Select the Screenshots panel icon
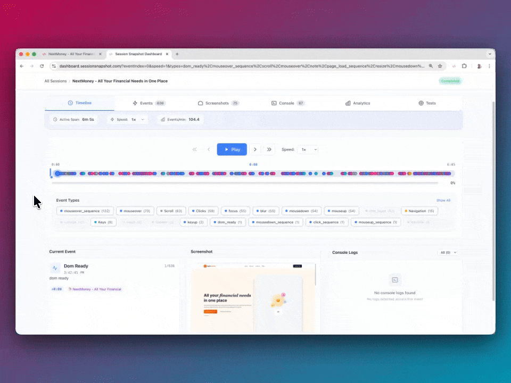This screenshot has height=383, width=511. [201, 103]
